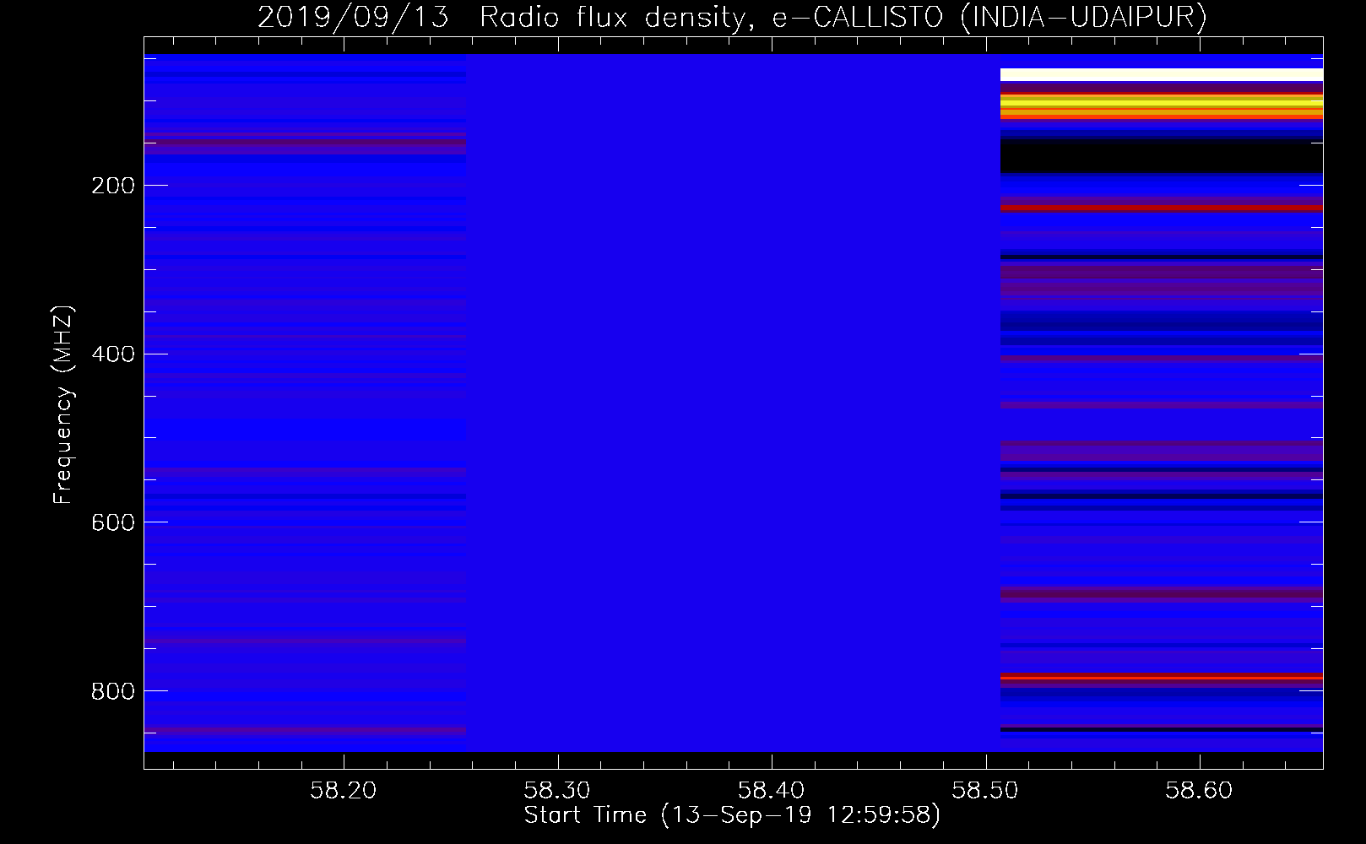
Task: Click the 58.50 time tick label
Action: tap(985, 791)
